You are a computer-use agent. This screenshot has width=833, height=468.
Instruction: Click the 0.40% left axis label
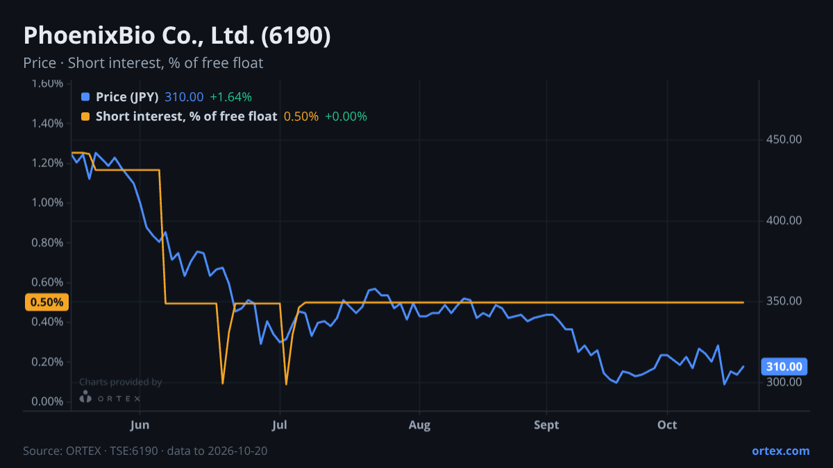(47, 322)
